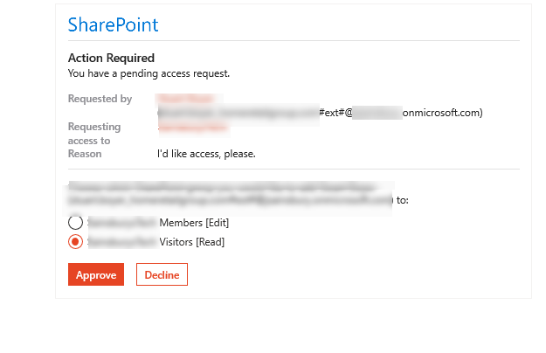The image size is (546, 353).
Task: Click the pending access request message
Action: 149,73
